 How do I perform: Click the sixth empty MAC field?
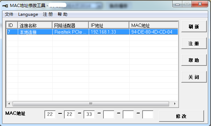coord(148,114)
